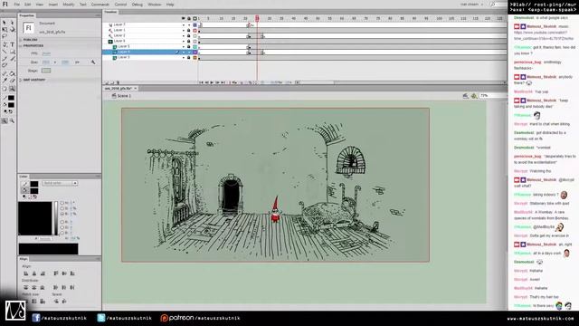The image size is (579, 326).
Task: Select the first radio button in Color panel
Action: click(x=62, y=203)
